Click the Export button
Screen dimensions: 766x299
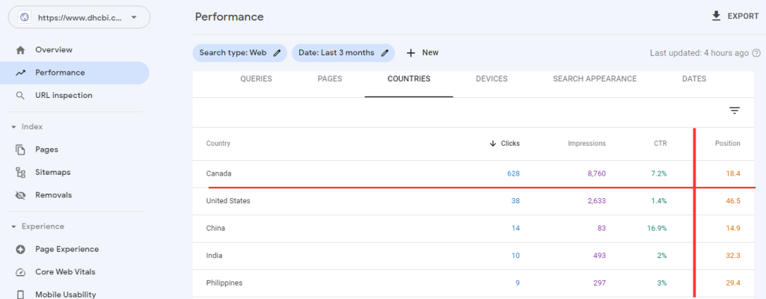coord(735,16)
